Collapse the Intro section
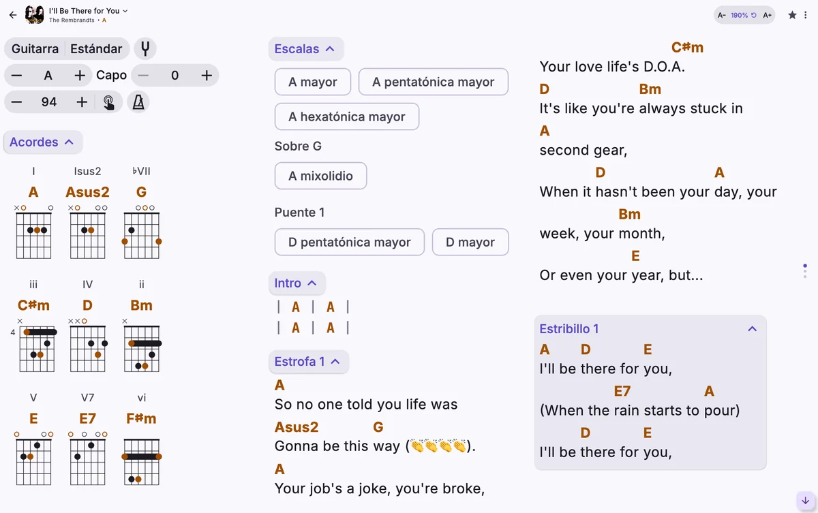The width and height of the screenshot is (818, 513). pos(297,283)
